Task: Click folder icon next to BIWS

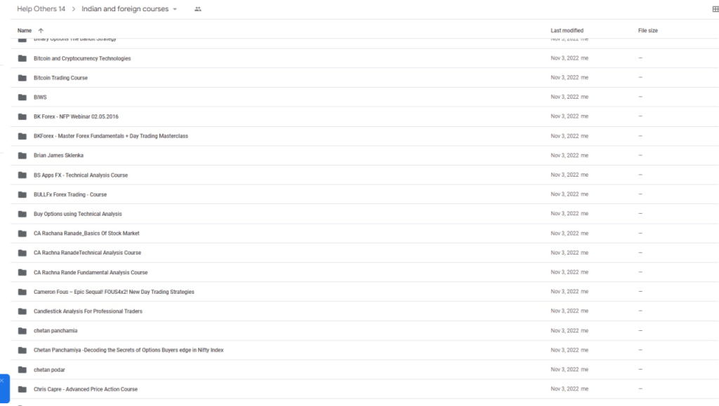Action: click(22, 97)
